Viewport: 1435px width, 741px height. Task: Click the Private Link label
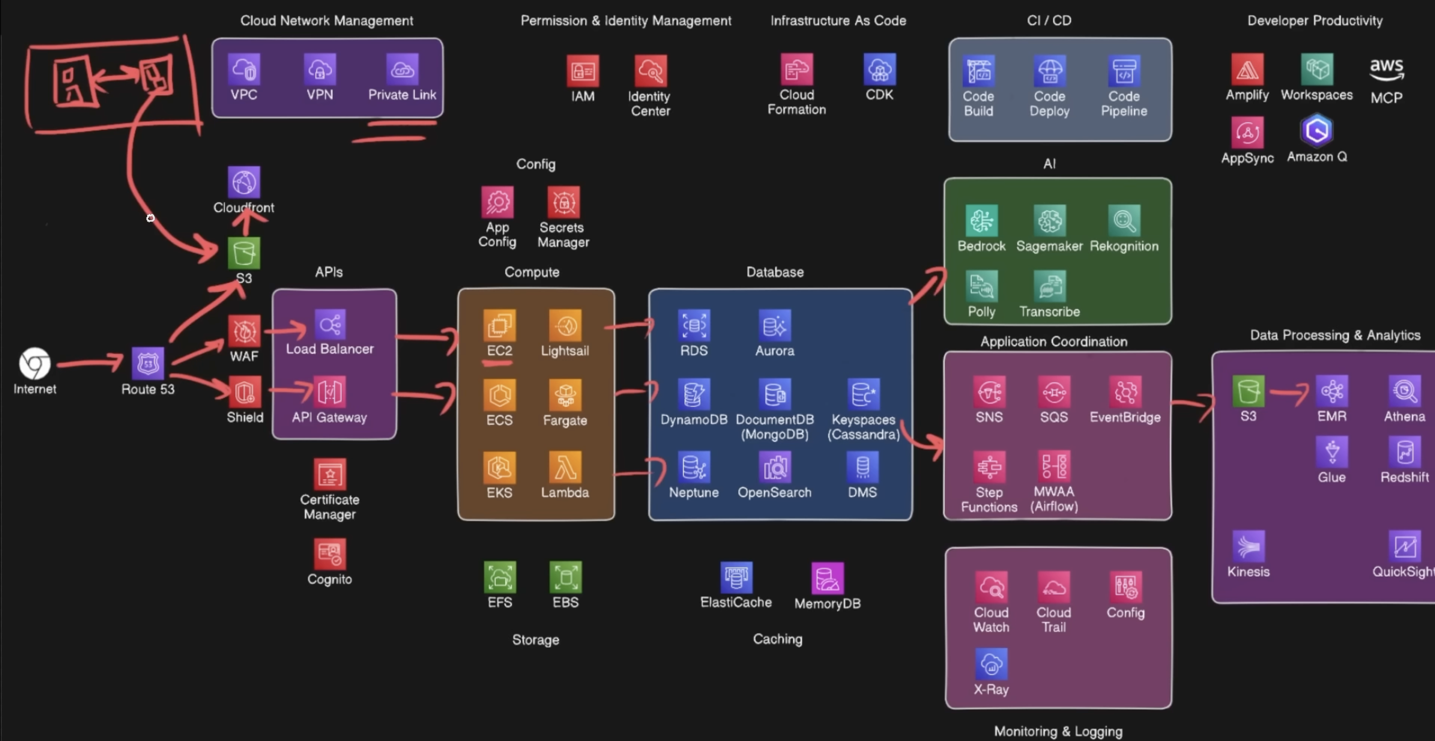(x=402, y=95)
